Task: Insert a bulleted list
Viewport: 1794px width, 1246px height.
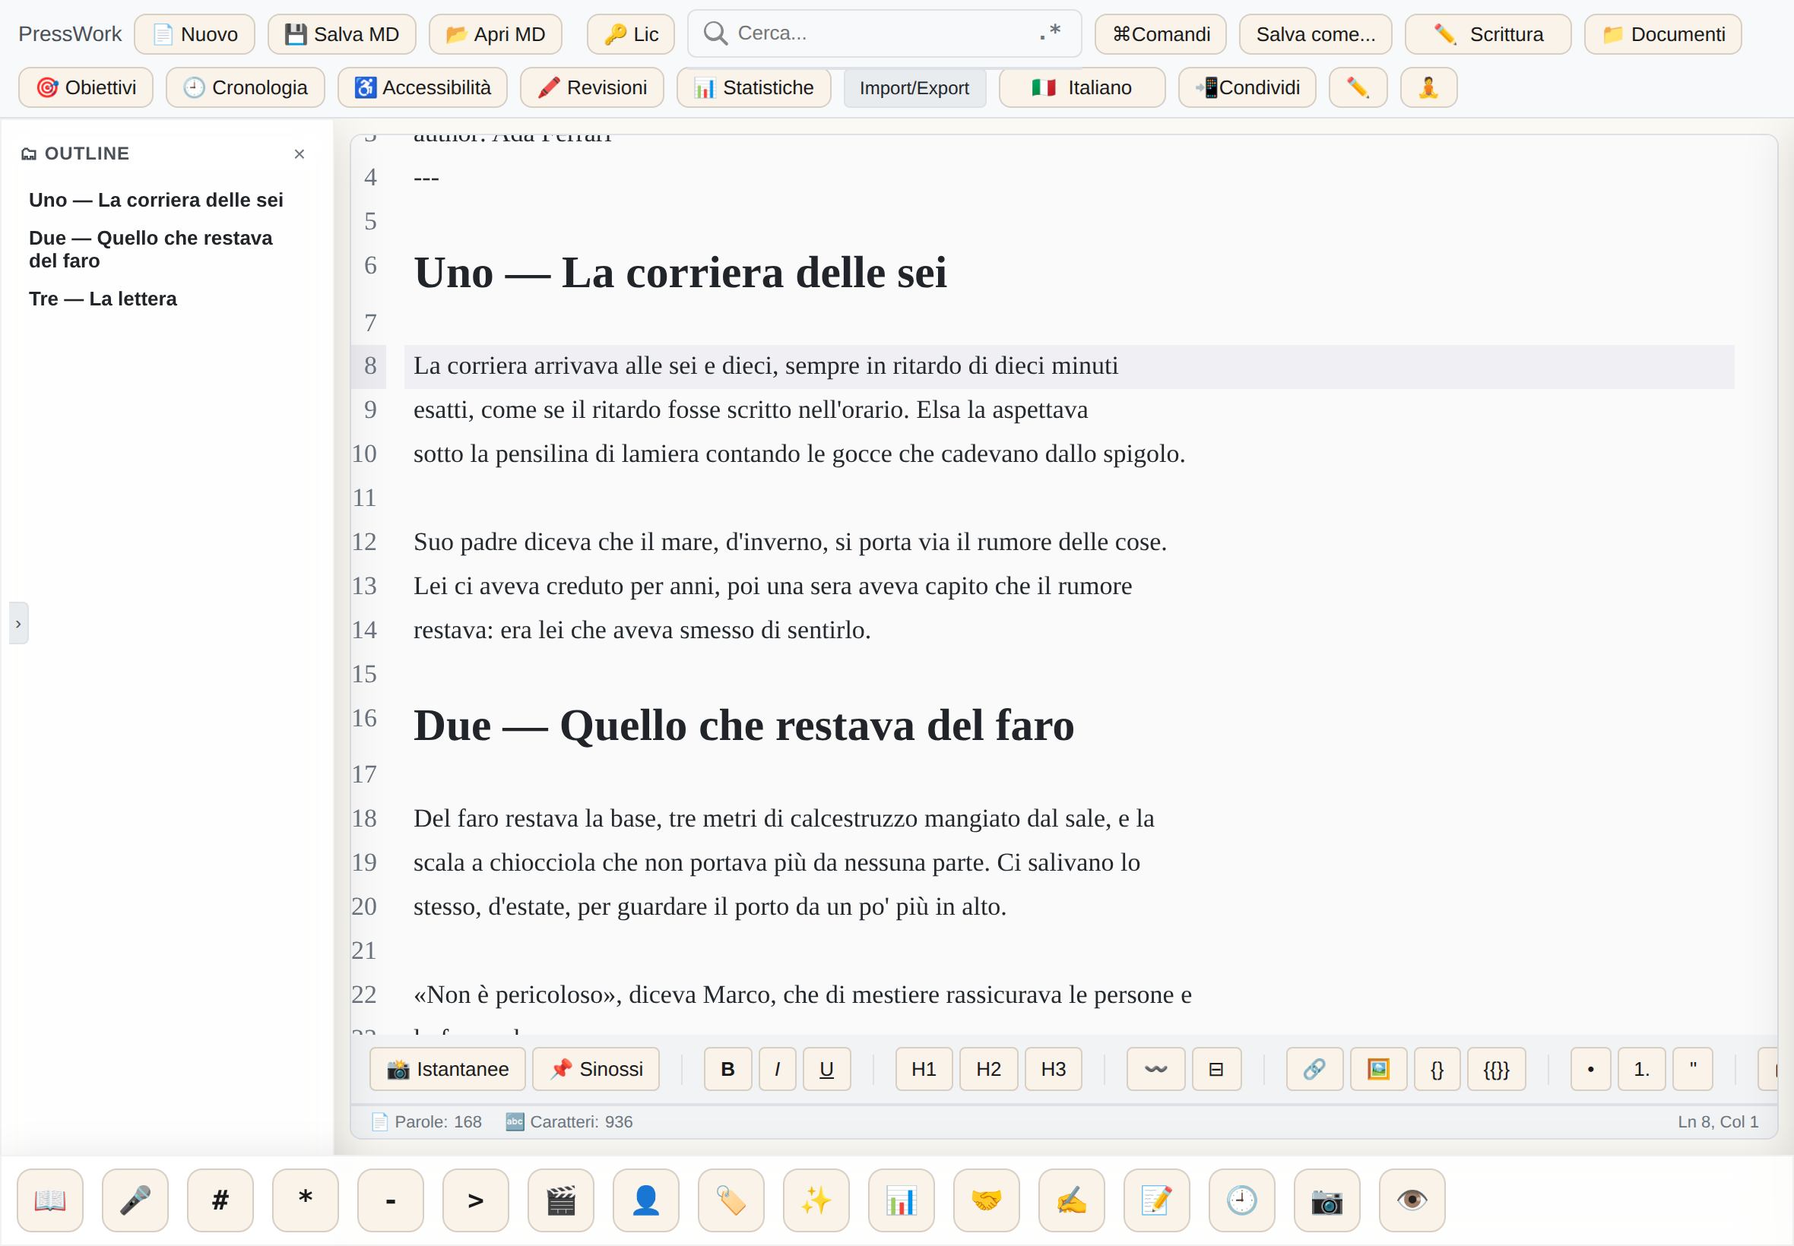Action: click(1591, 1069)
